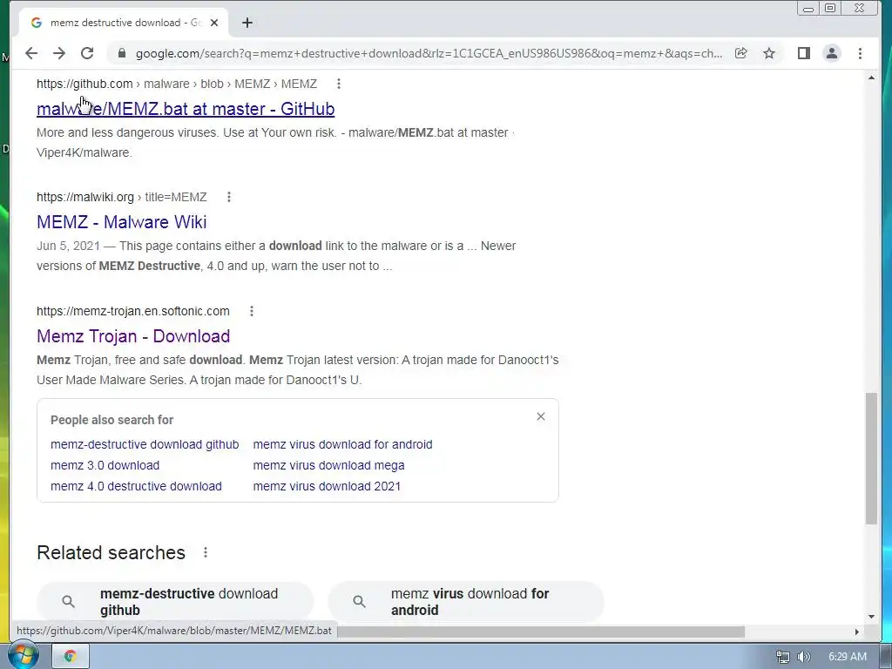Close People also search for box

541,416
